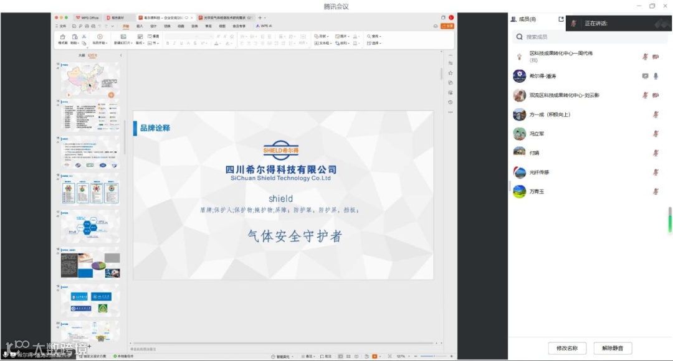
Task: Select the China map slide thumbnail
Action: pos(90,80)
